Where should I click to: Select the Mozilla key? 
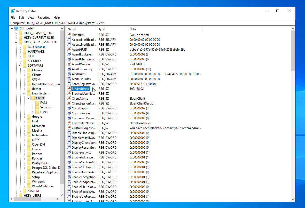tap(37, 131)
